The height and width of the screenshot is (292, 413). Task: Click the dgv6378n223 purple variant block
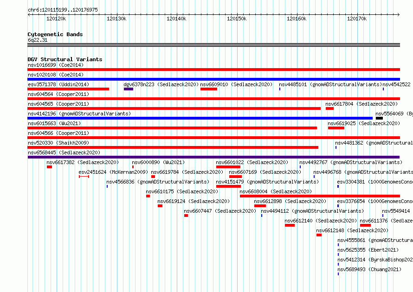(129, 89)
